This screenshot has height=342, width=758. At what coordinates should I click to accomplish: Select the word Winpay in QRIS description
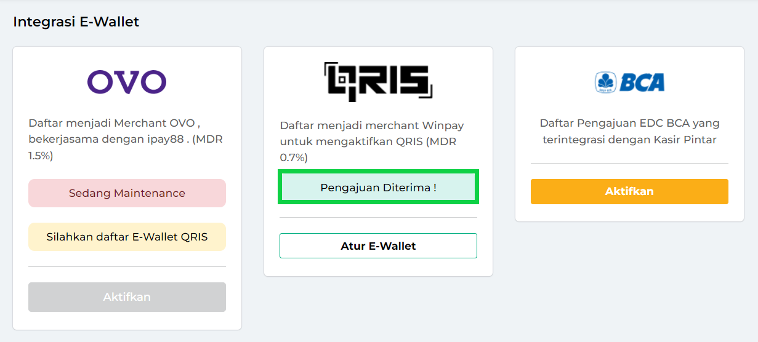444,125
